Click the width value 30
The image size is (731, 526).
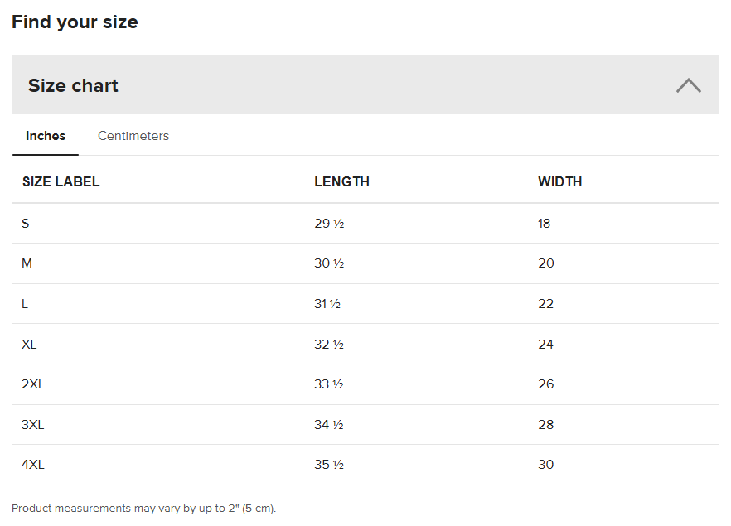click(x=545, y=465)
